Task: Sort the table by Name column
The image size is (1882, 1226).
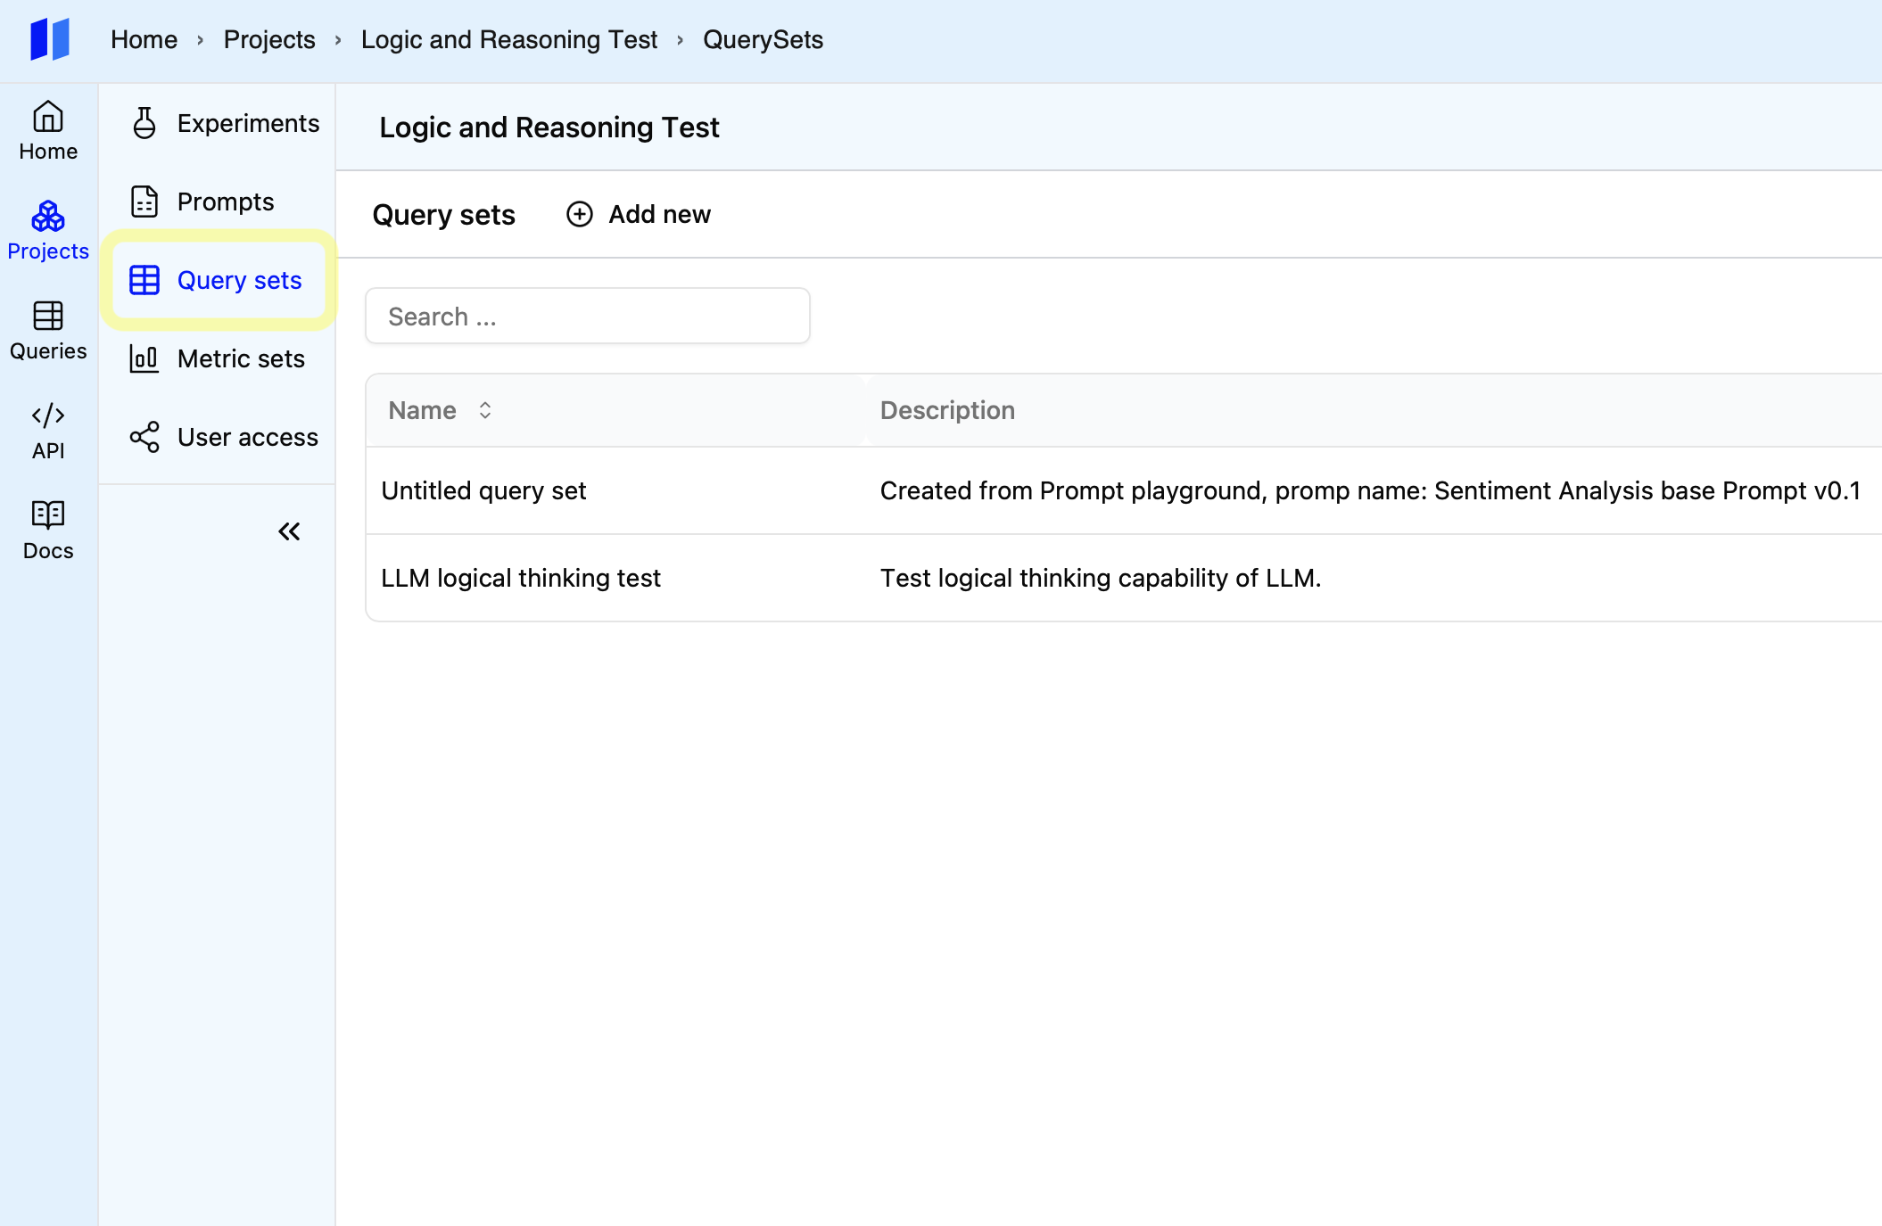Action: click(x=485, y=410)
